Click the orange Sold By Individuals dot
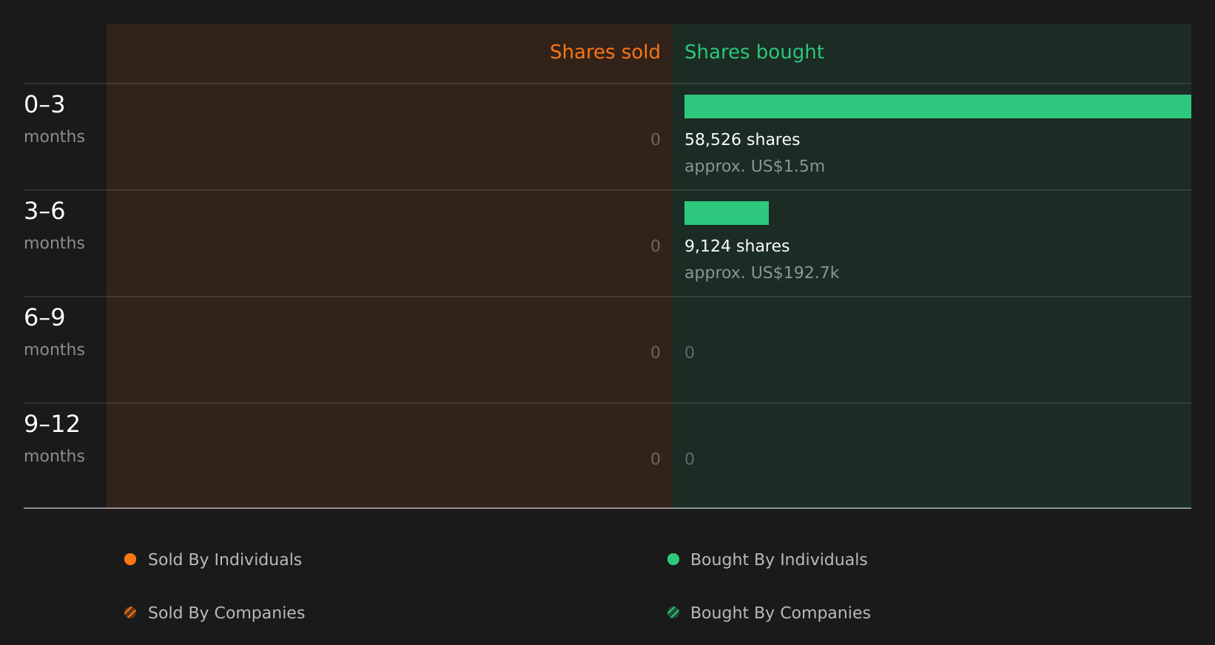Viewport: 1215px width, 645px height. click(130, 559)
